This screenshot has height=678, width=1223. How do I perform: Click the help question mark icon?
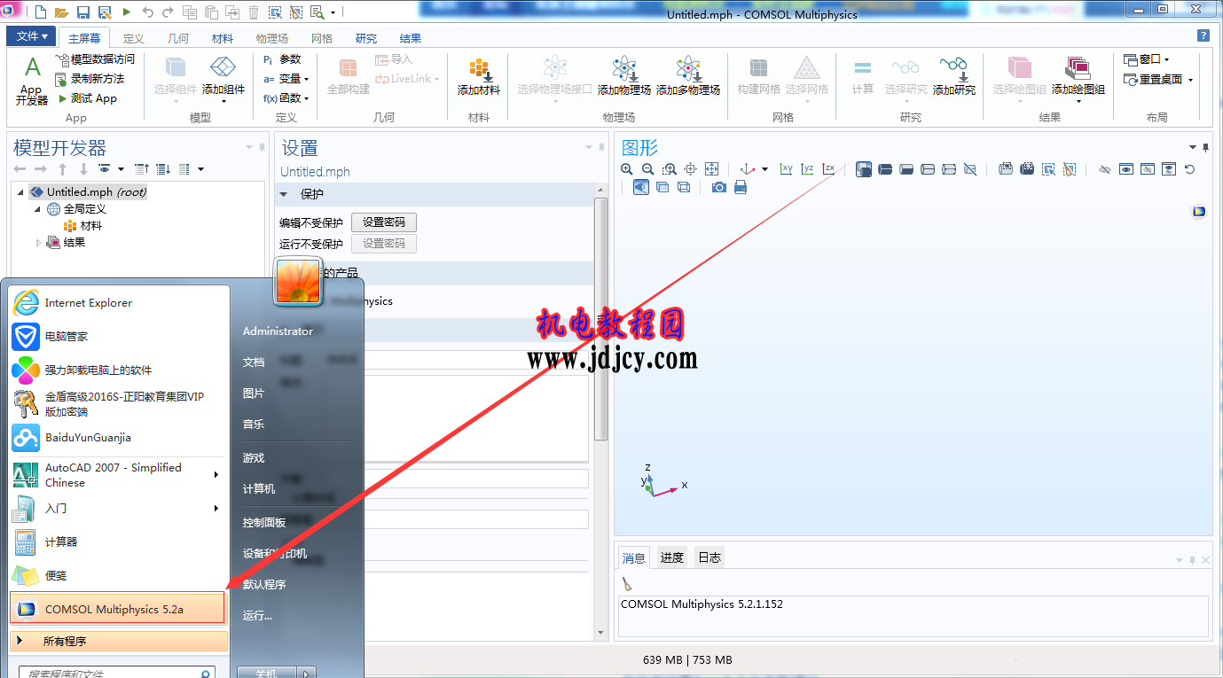(x=1203, y=35)
